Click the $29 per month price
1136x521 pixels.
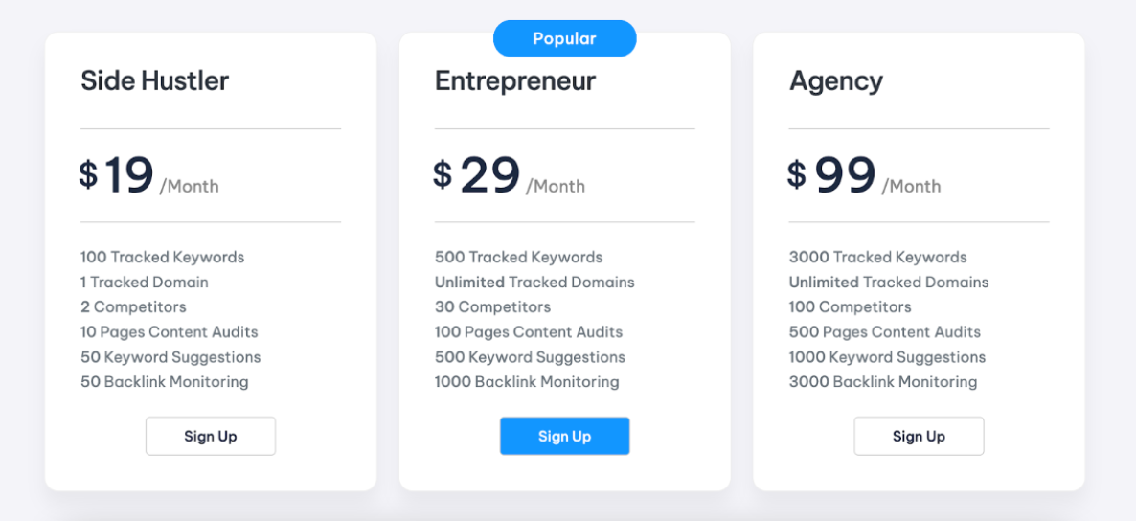point(510,176)
